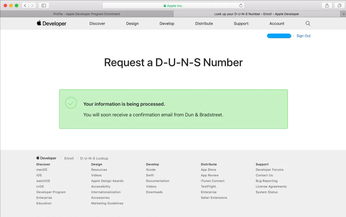The width and height of the screenshot is (346, 217).
Task: Open Resources link under Design
Action: (99, 170)
